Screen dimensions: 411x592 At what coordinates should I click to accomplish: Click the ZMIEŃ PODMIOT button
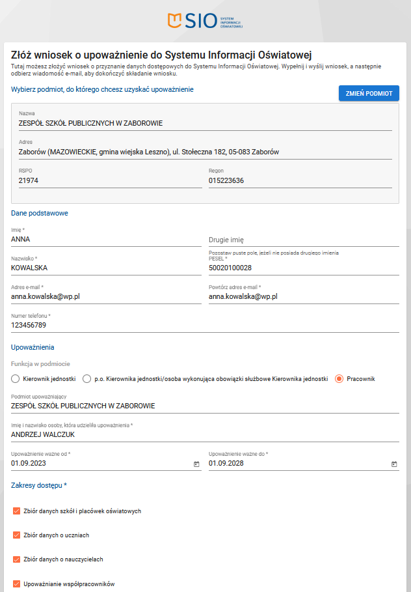tap(369, 93)
